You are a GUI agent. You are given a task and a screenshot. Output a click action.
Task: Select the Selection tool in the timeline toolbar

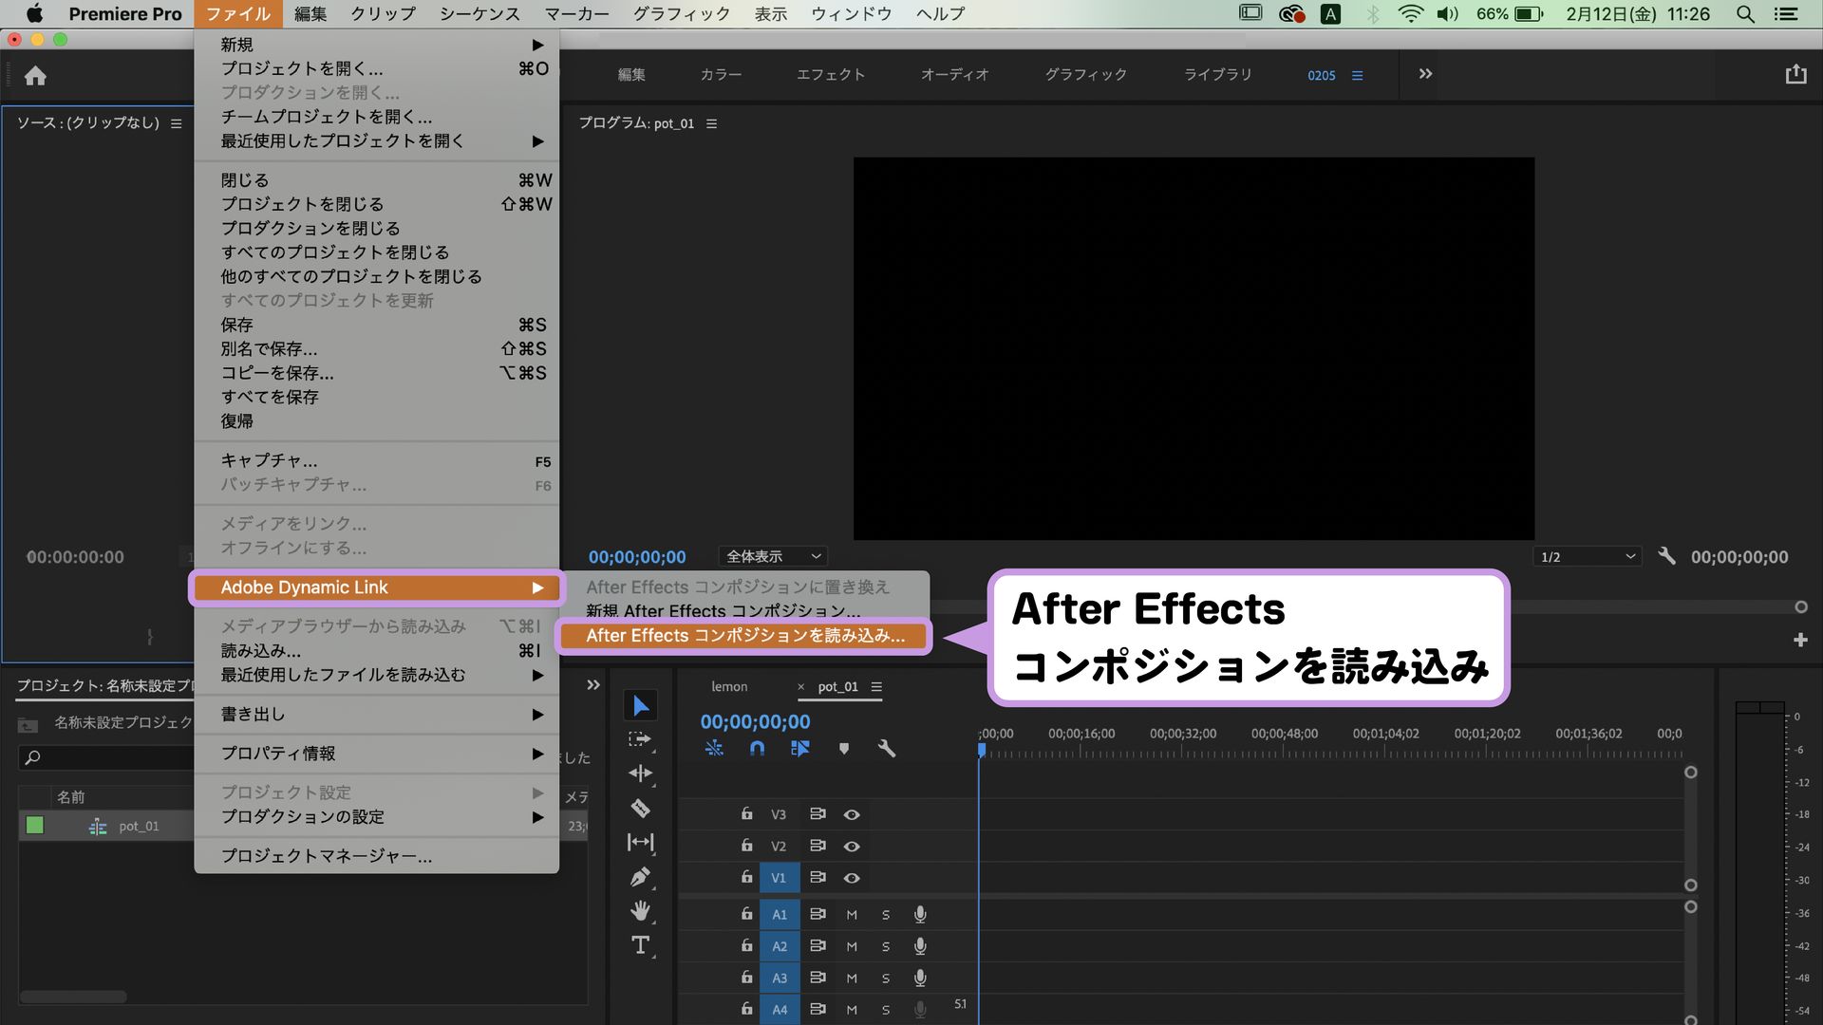(642, 705)
